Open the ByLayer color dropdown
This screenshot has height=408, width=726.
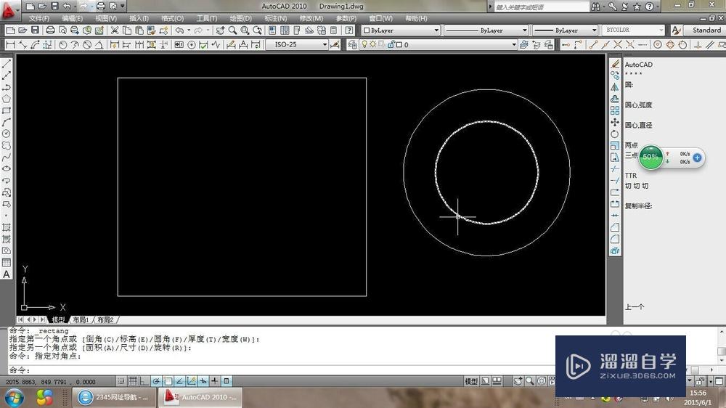(436, 30)
